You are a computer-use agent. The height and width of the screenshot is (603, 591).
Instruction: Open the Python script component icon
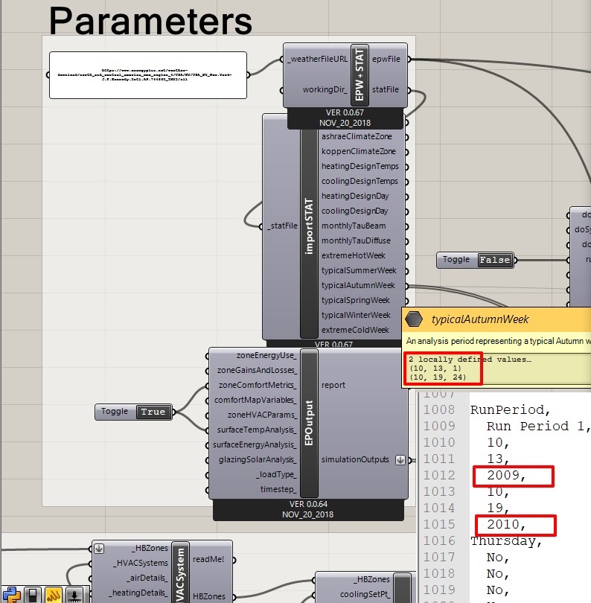point(11,595)
